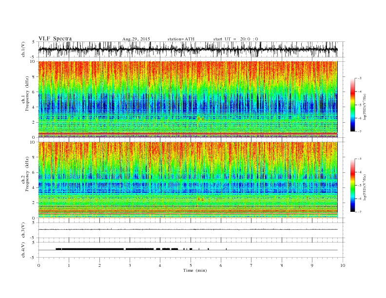Click the "7" tick on the time axis
The width and height of the screenshot is (386, 298).
click(251, 265)
